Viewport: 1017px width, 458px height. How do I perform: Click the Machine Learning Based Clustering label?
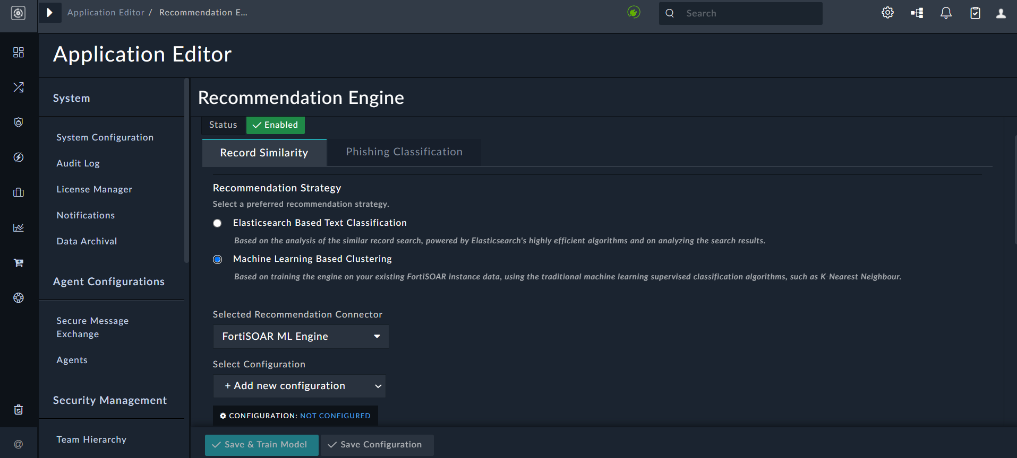pos(312,259)
